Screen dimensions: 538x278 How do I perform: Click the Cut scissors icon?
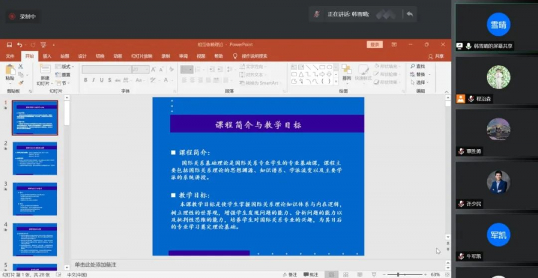pos(21,66)
